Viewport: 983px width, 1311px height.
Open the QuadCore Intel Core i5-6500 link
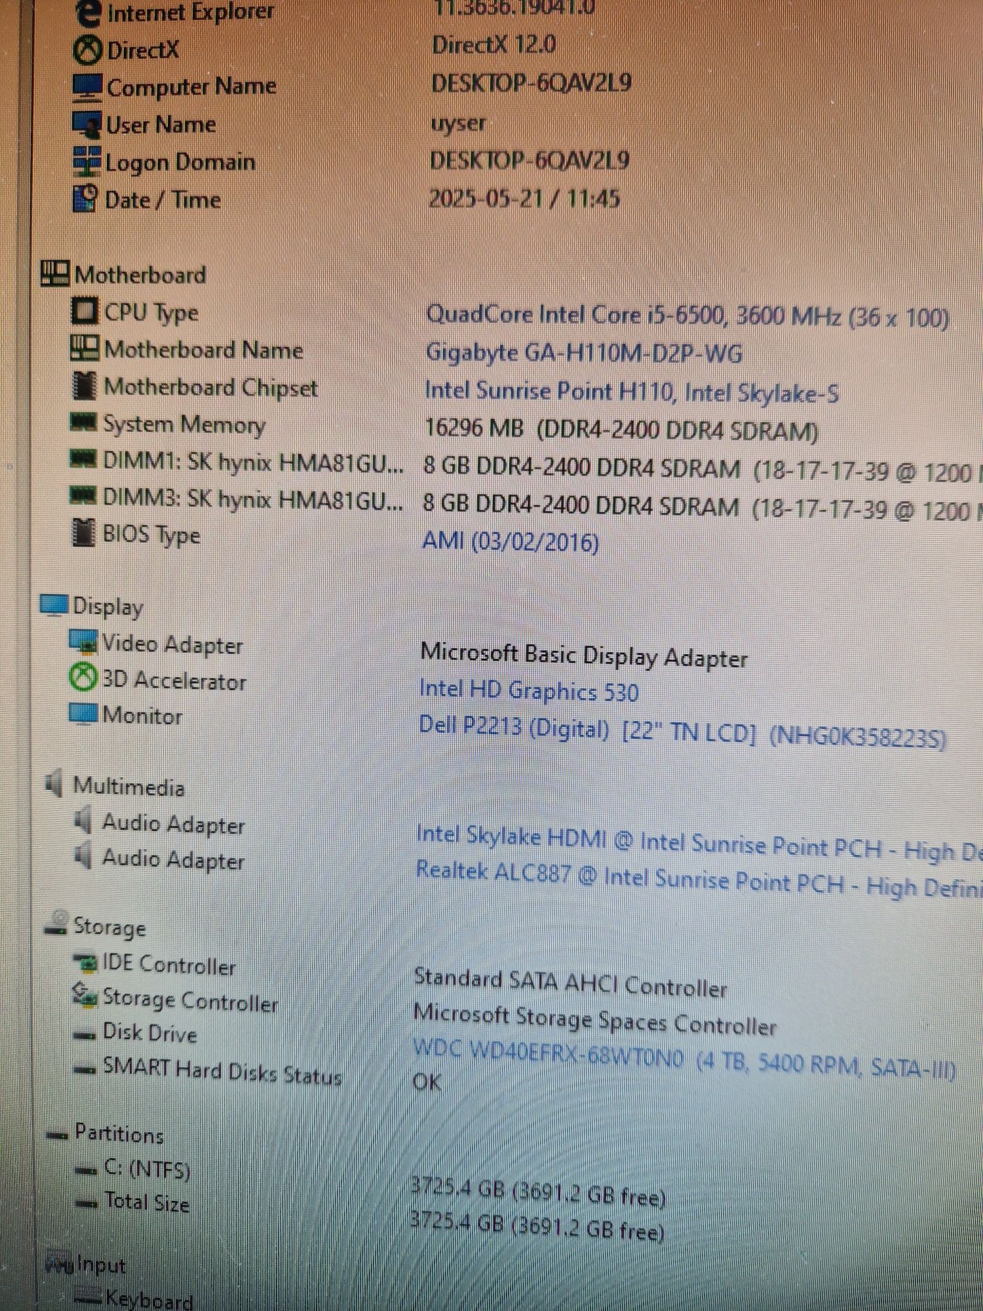click(687, 316)
